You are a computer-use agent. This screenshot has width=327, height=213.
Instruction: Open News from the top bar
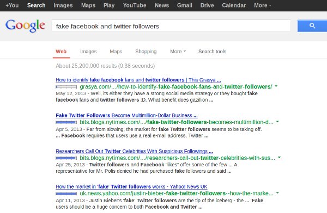(162, 5)
